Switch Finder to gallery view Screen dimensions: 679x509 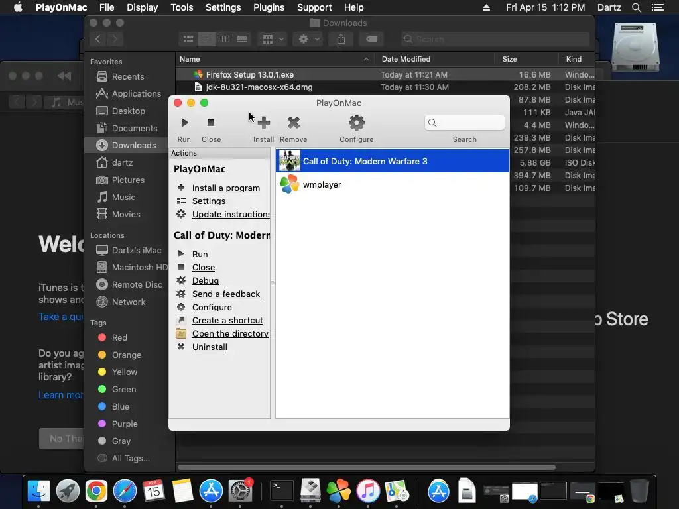(x=242, y=39)
